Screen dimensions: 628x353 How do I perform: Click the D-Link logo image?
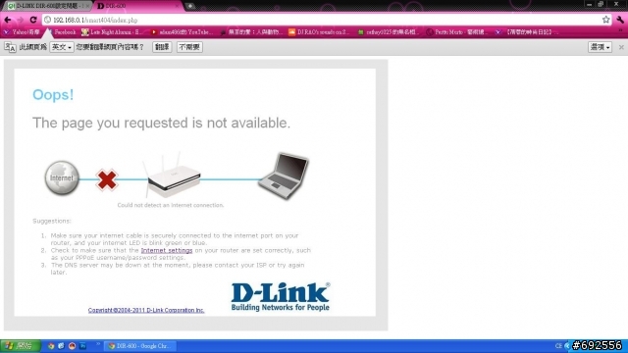(x=281, y=296)
